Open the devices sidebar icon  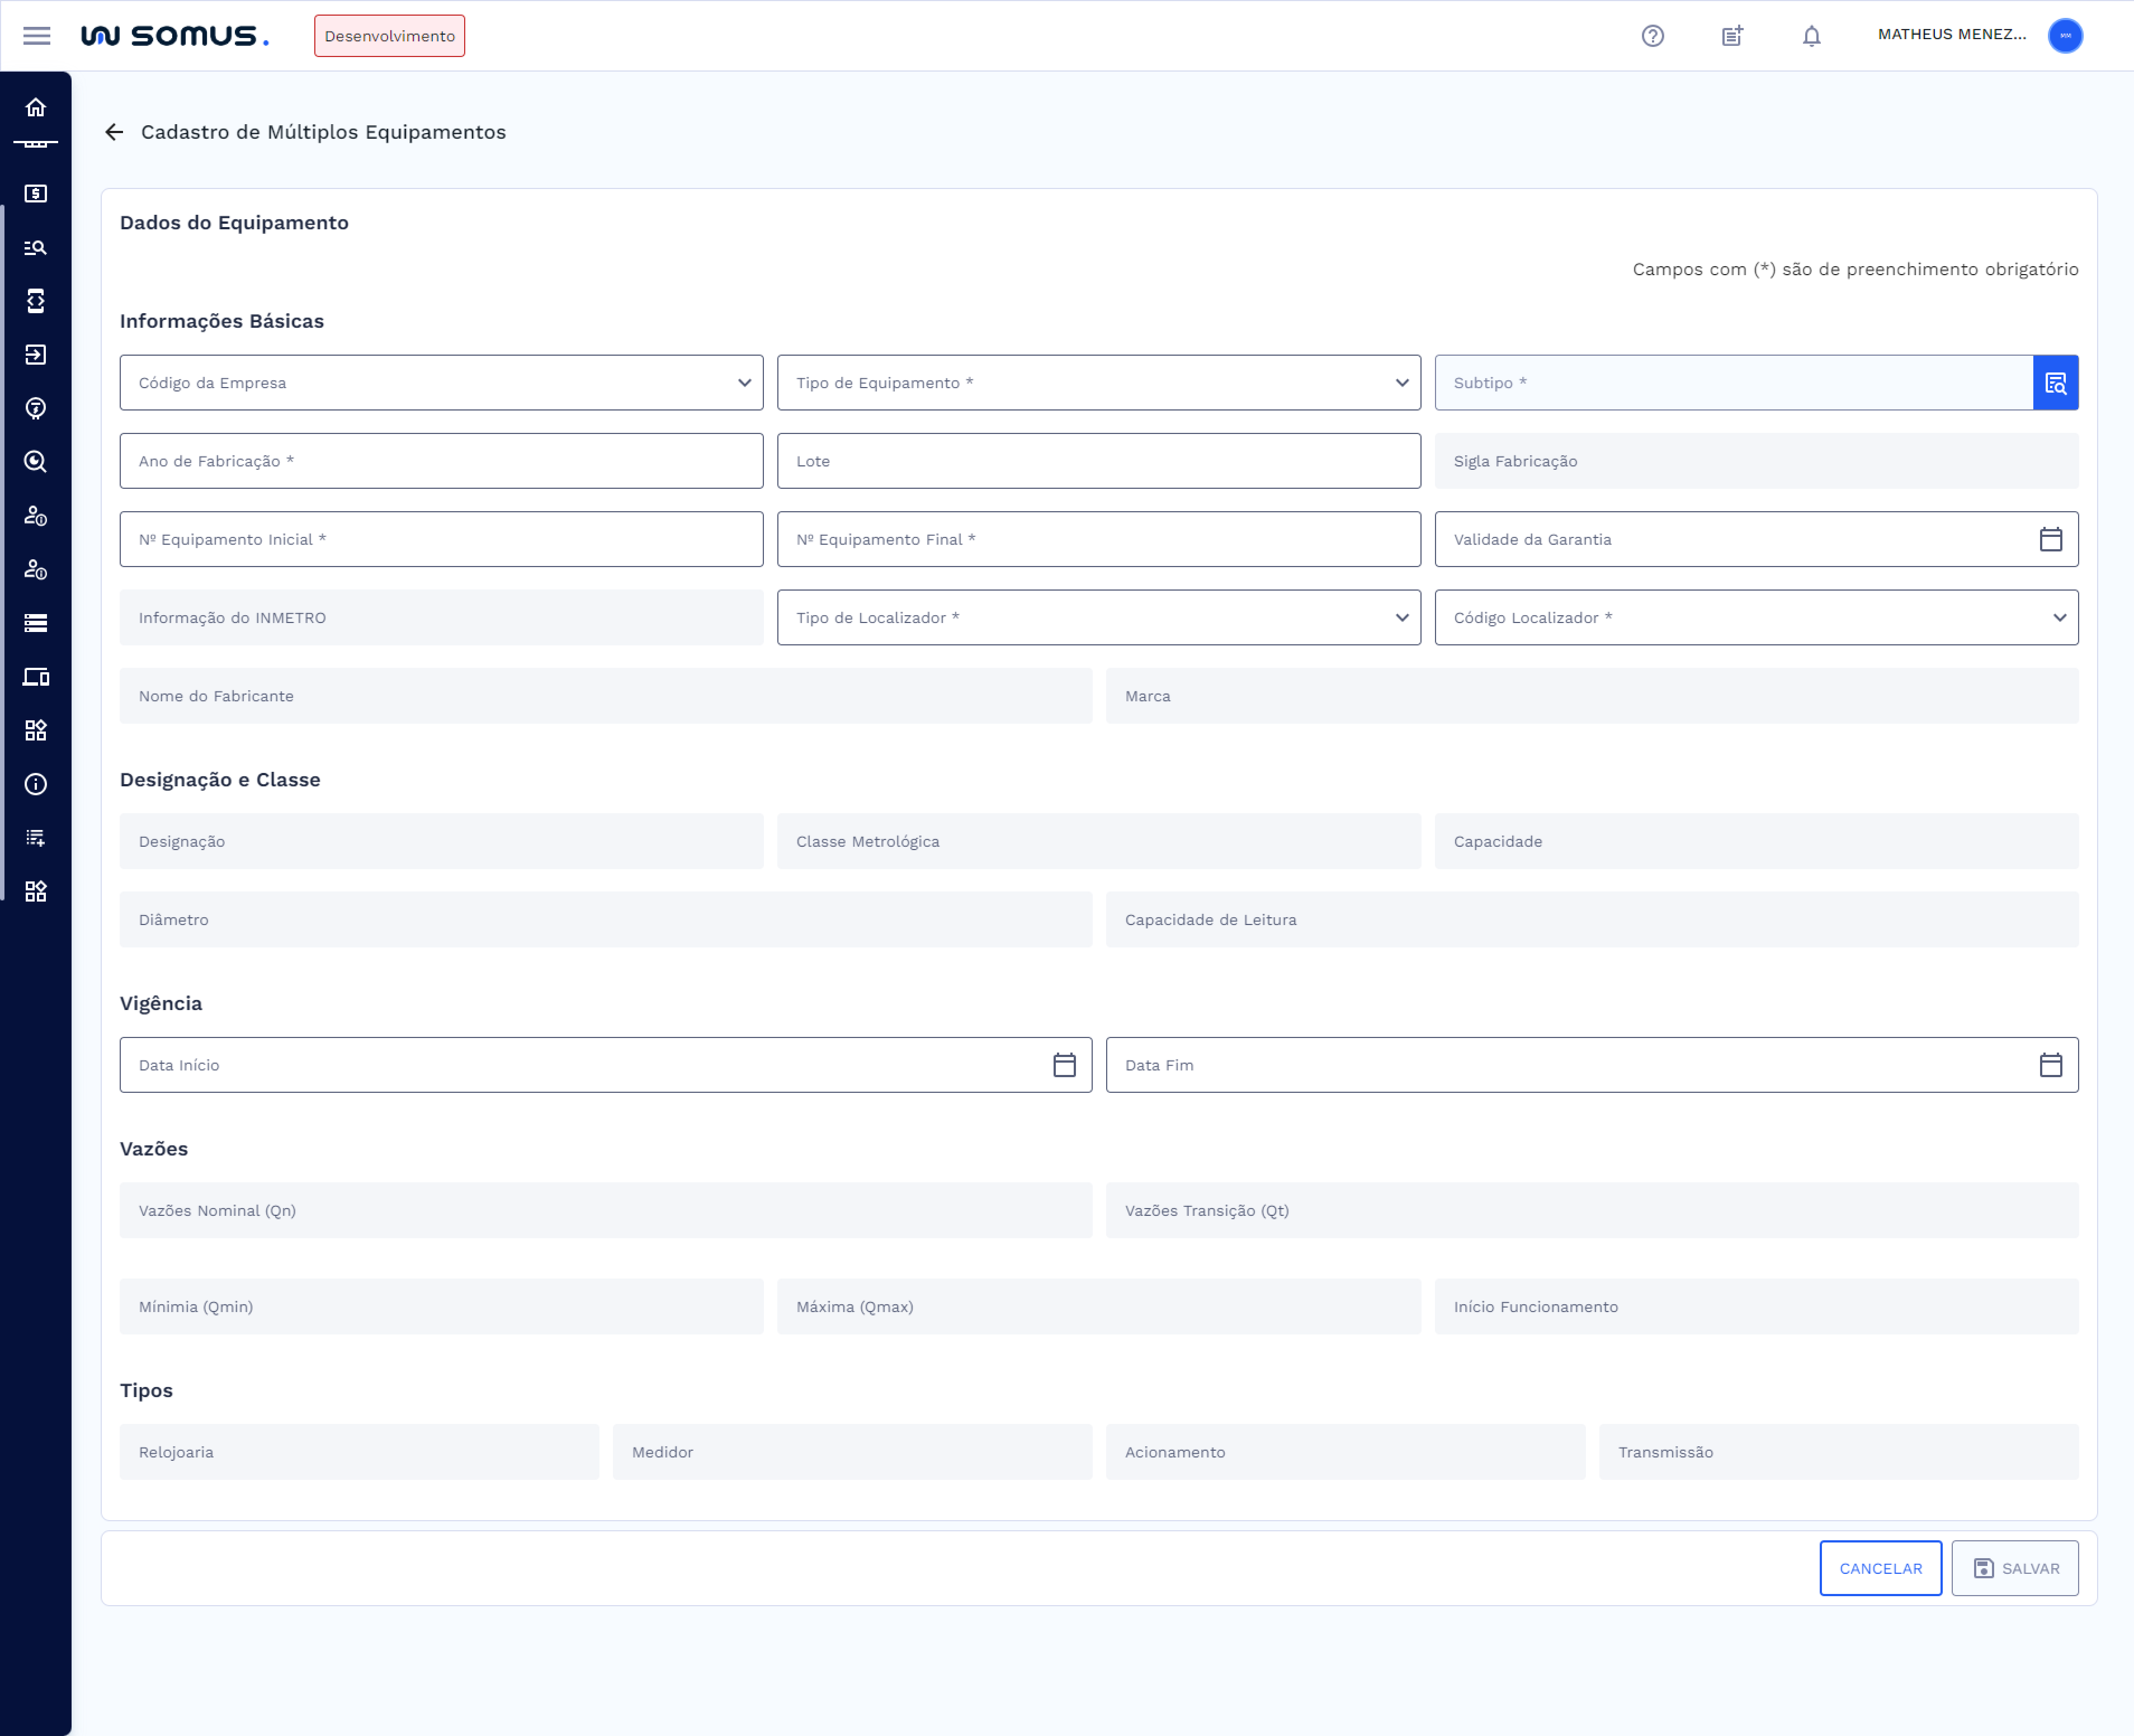pyautogui.click(x=36, y=677)
